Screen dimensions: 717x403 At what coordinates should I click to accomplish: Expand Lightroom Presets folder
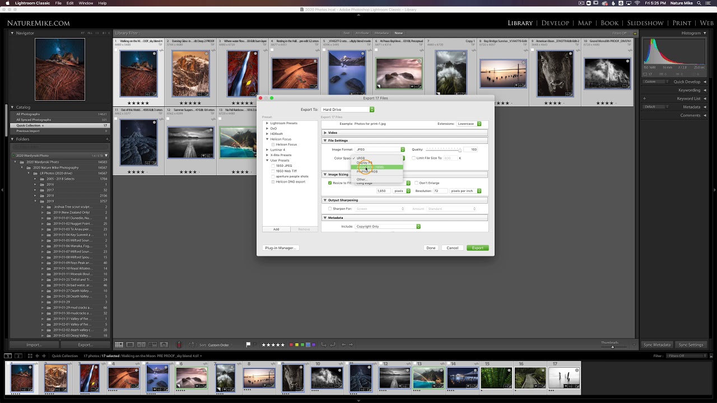(x=267, y=123)
